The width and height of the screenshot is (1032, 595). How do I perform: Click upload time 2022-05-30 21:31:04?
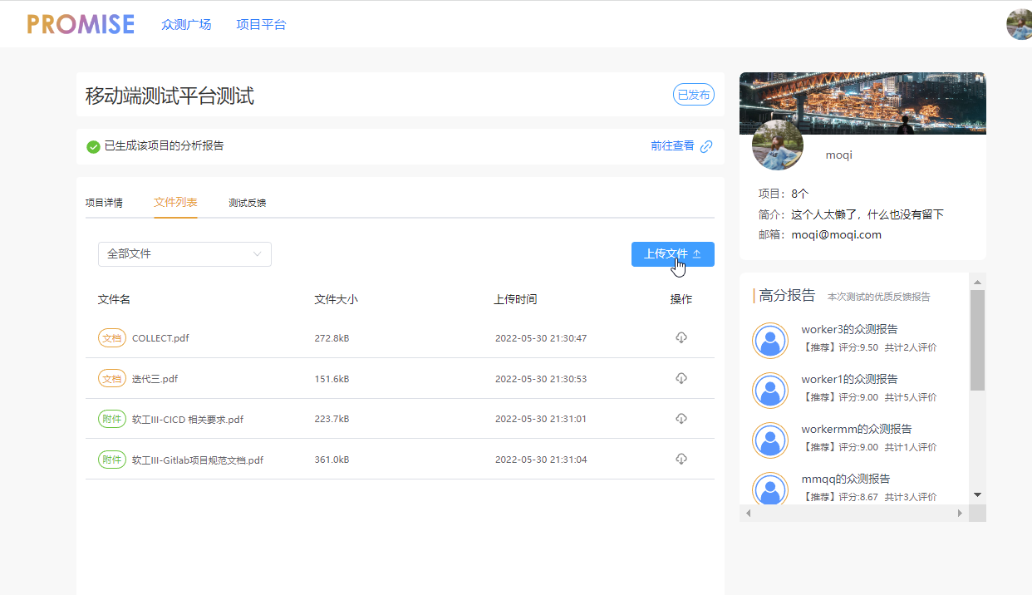(541, 459)
